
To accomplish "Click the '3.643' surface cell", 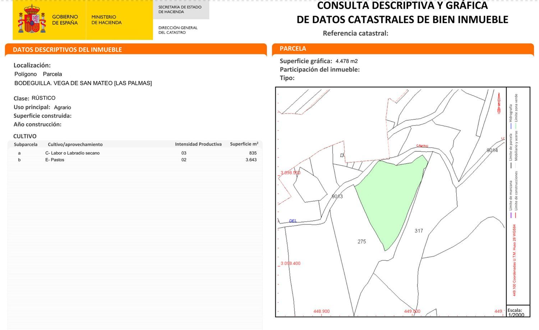I will pos(251,160).
